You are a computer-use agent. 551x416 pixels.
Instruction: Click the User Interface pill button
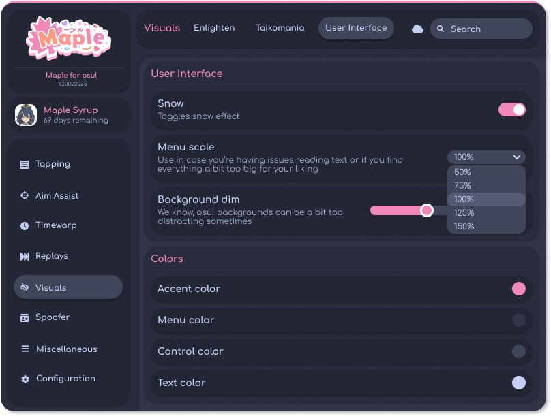click(356, 28)
